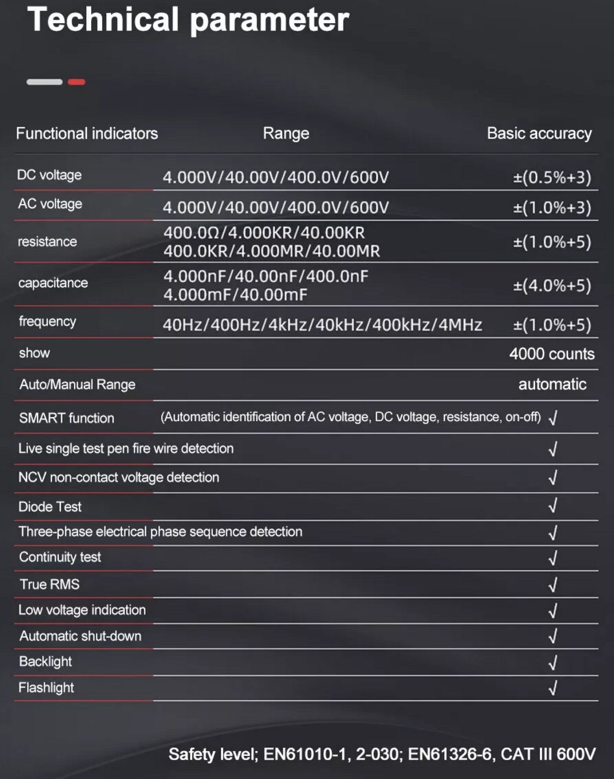Click the 4000 counts value
This screenshot has height=779, width=614.
(x=552, y=354)
